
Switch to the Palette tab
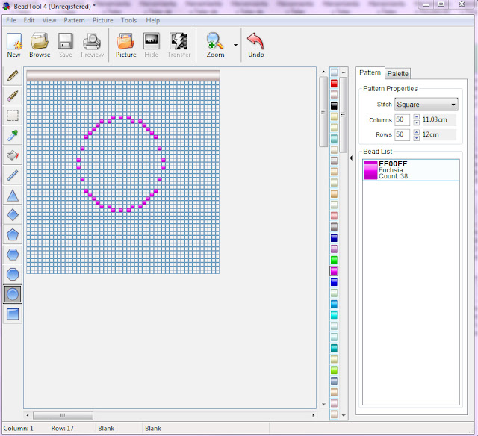(x=398, y=74)
